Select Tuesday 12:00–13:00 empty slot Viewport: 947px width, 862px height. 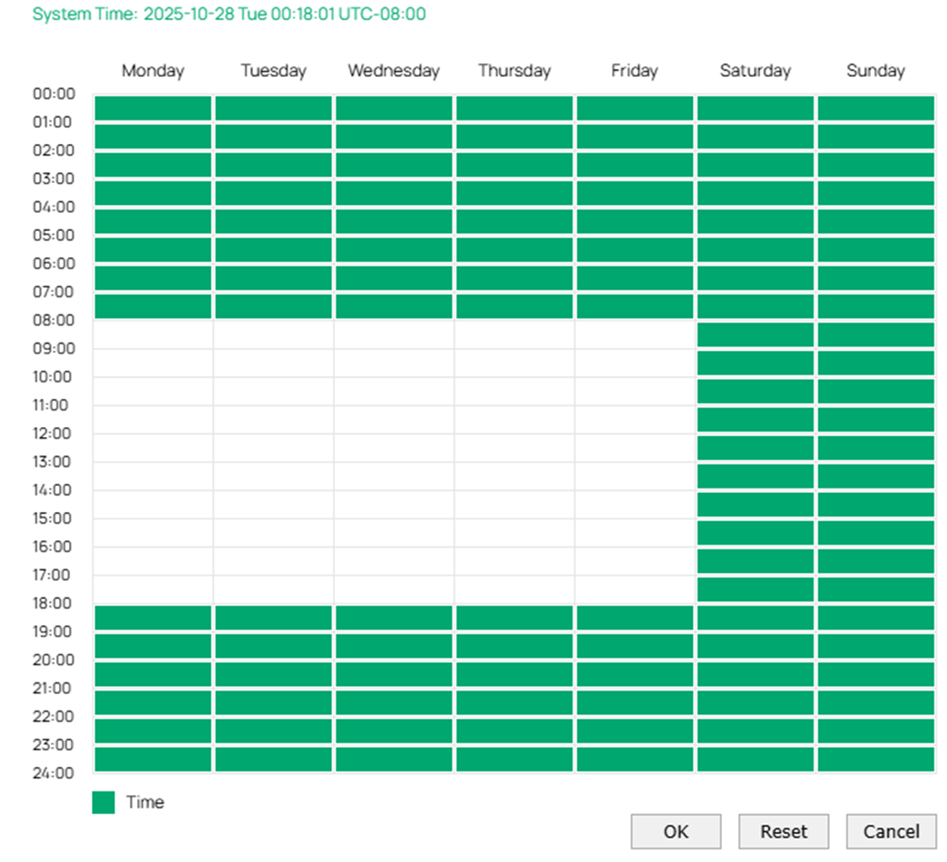point(273,448)
